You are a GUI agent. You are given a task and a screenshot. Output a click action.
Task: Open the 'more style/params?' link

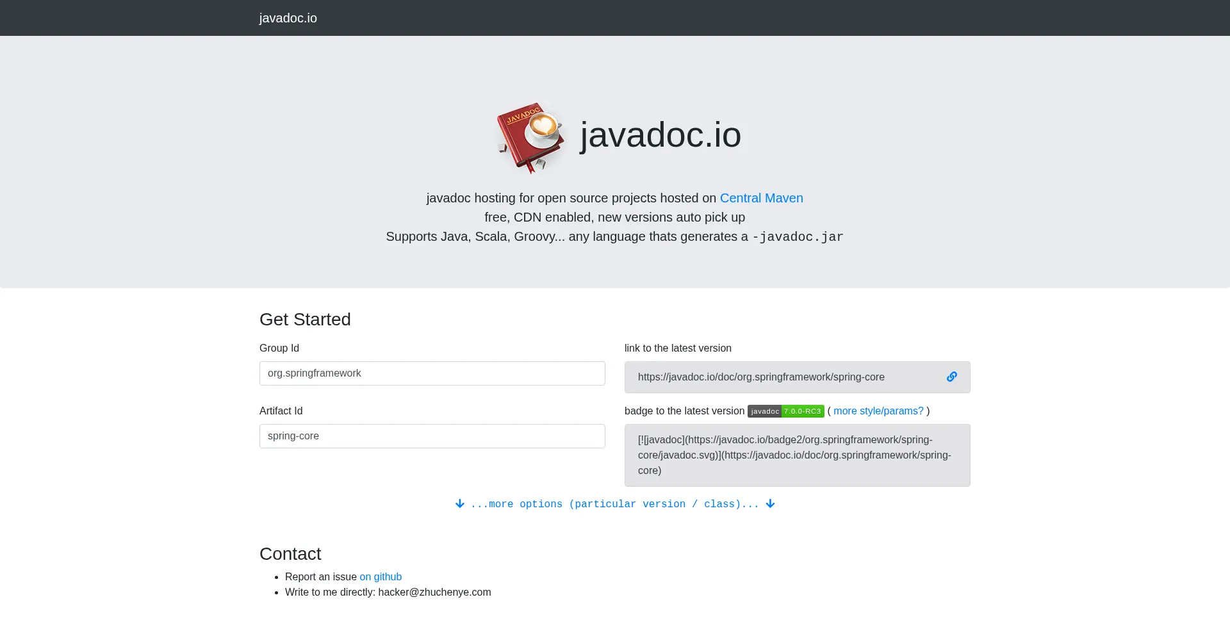(878, 411)
